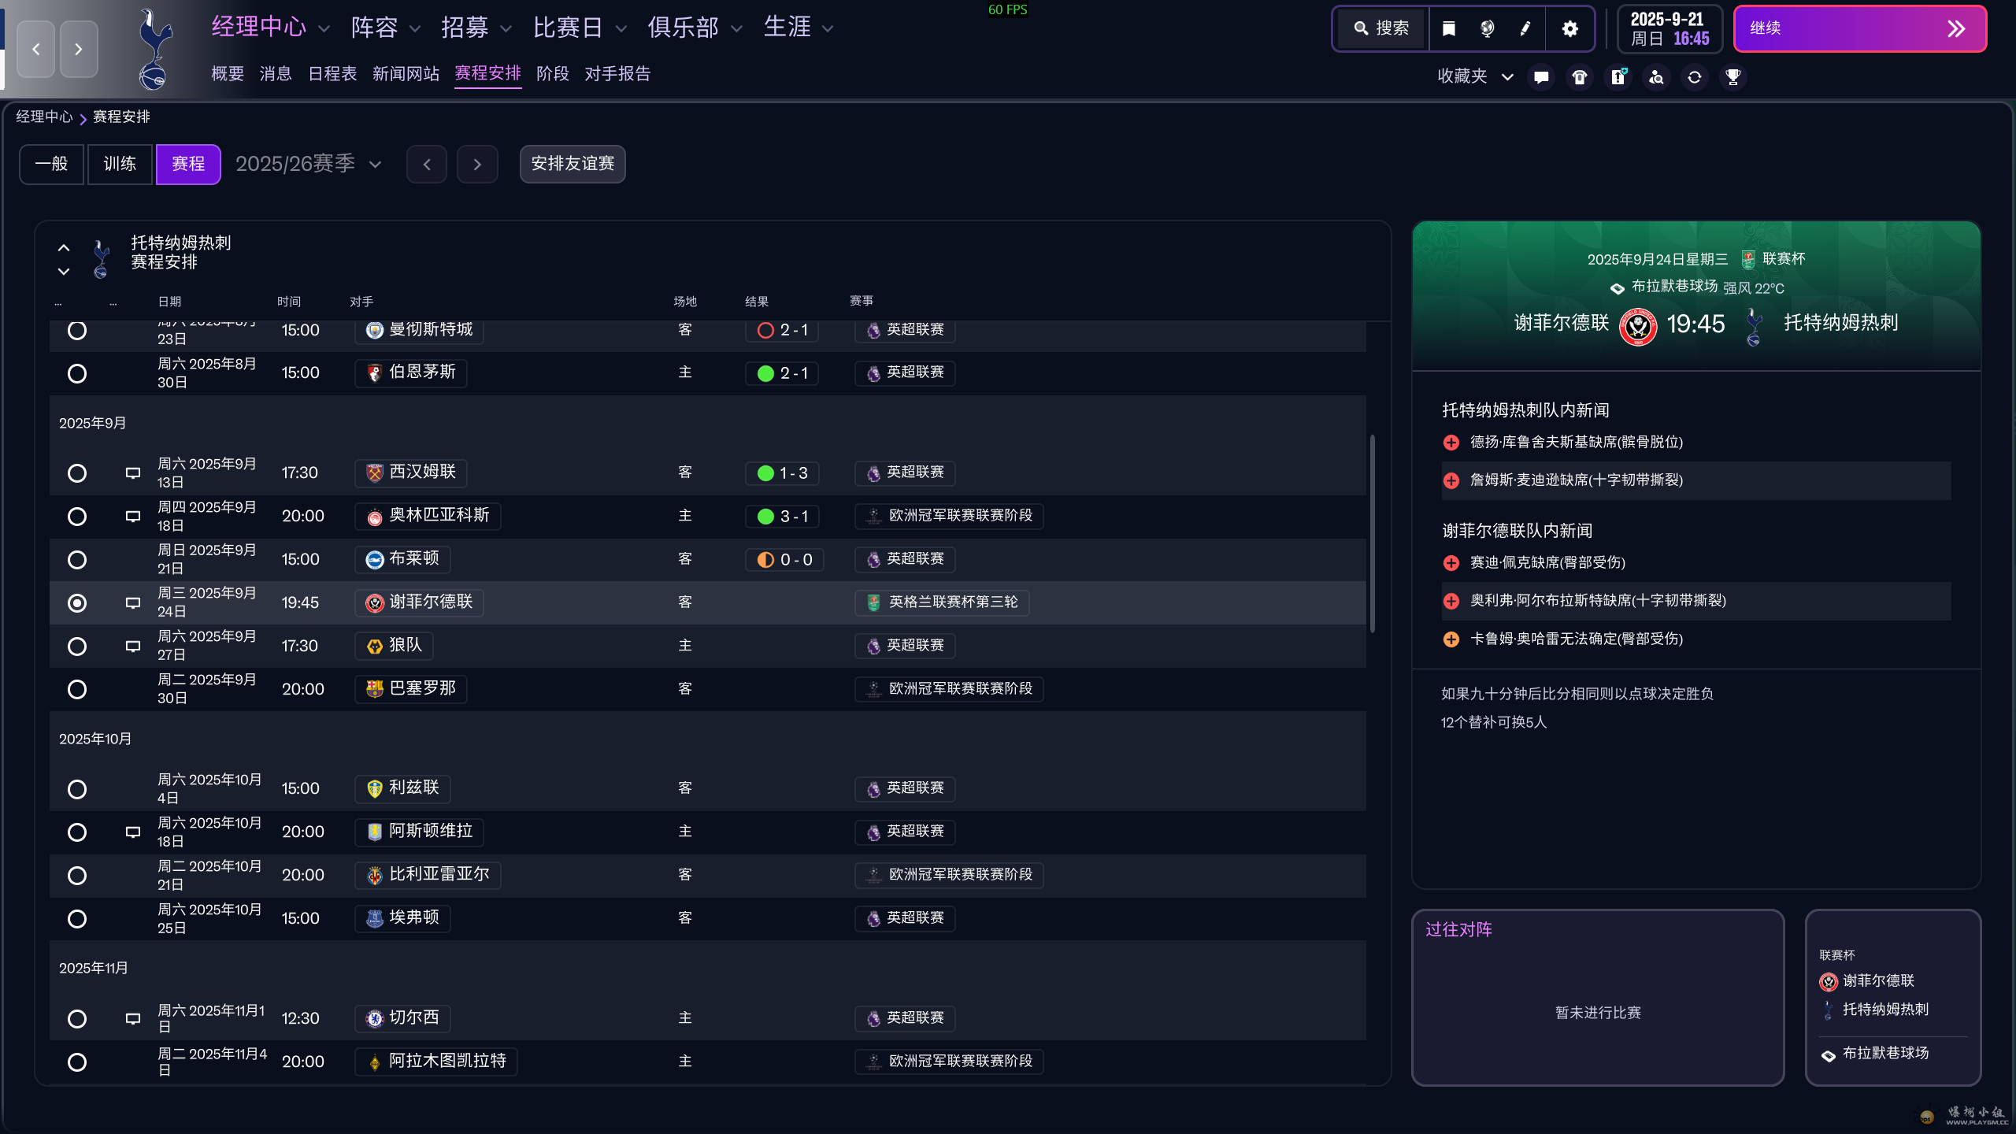Open the settings gear icon
This screenshot has width=2016, height=1134.
pos(1569,29)
